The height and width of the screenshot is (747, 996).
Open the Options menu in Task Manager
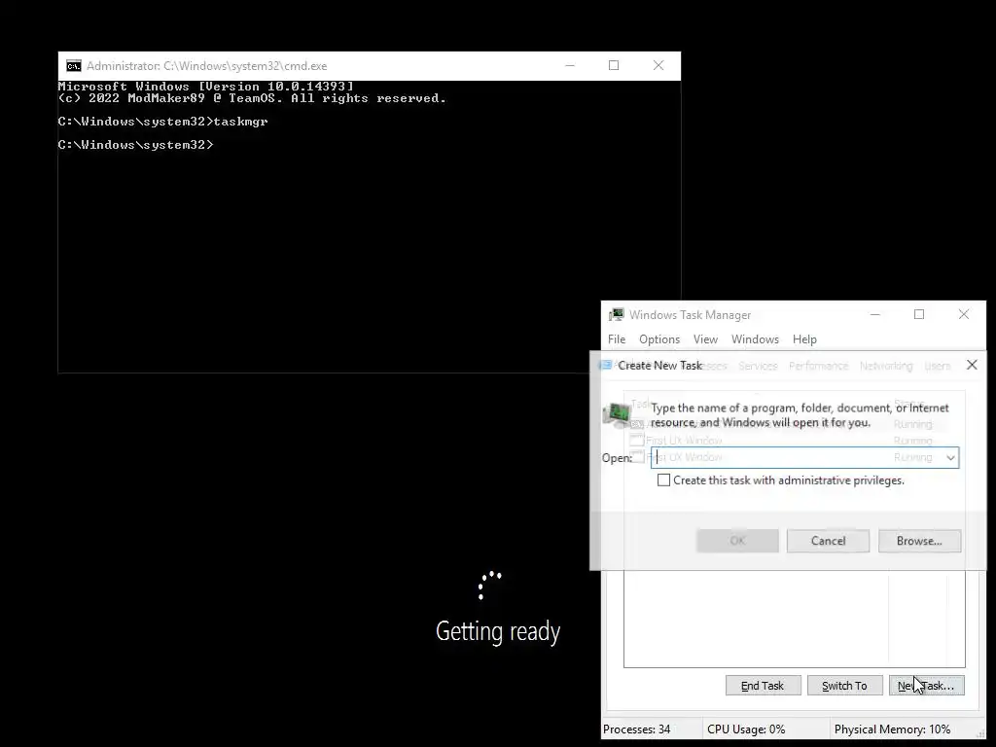659,339
